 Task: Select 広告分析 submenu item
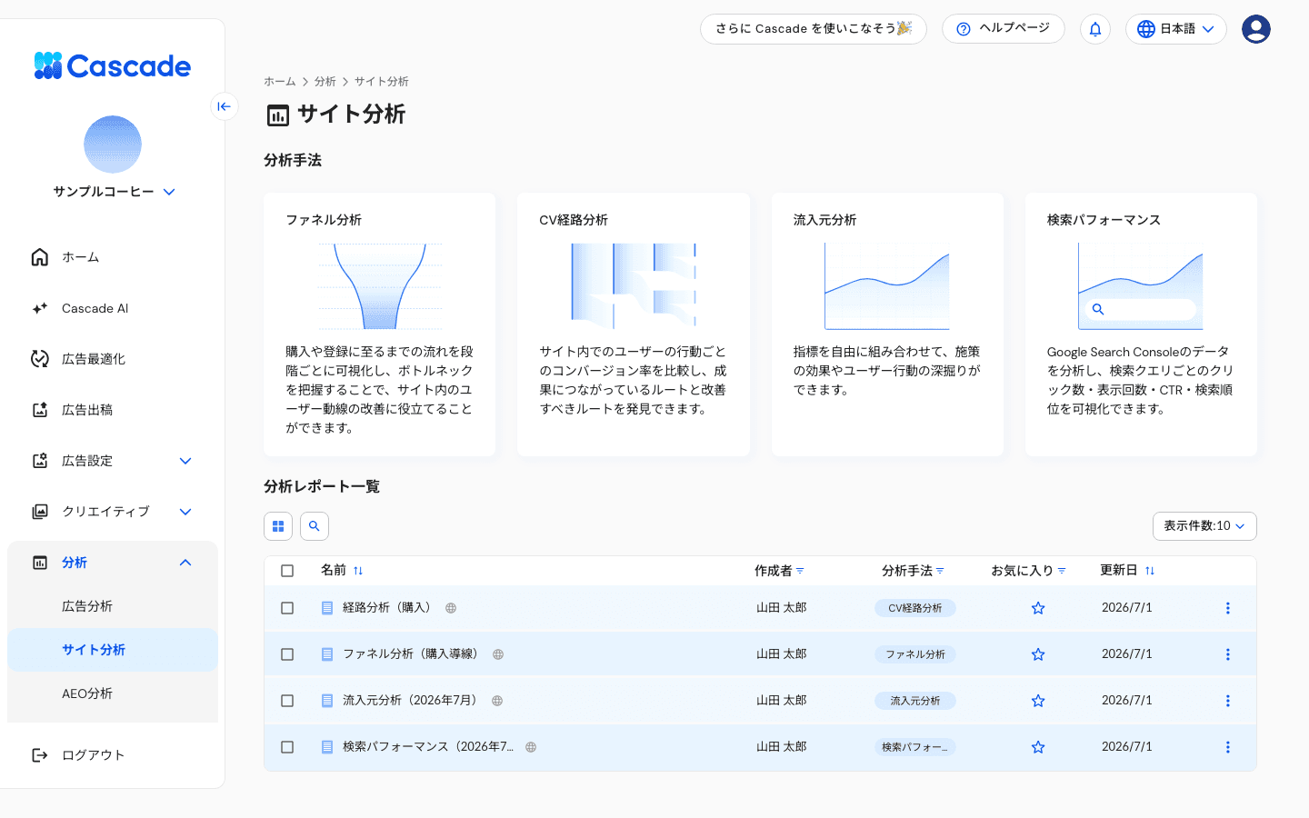(x=113, y=606)
